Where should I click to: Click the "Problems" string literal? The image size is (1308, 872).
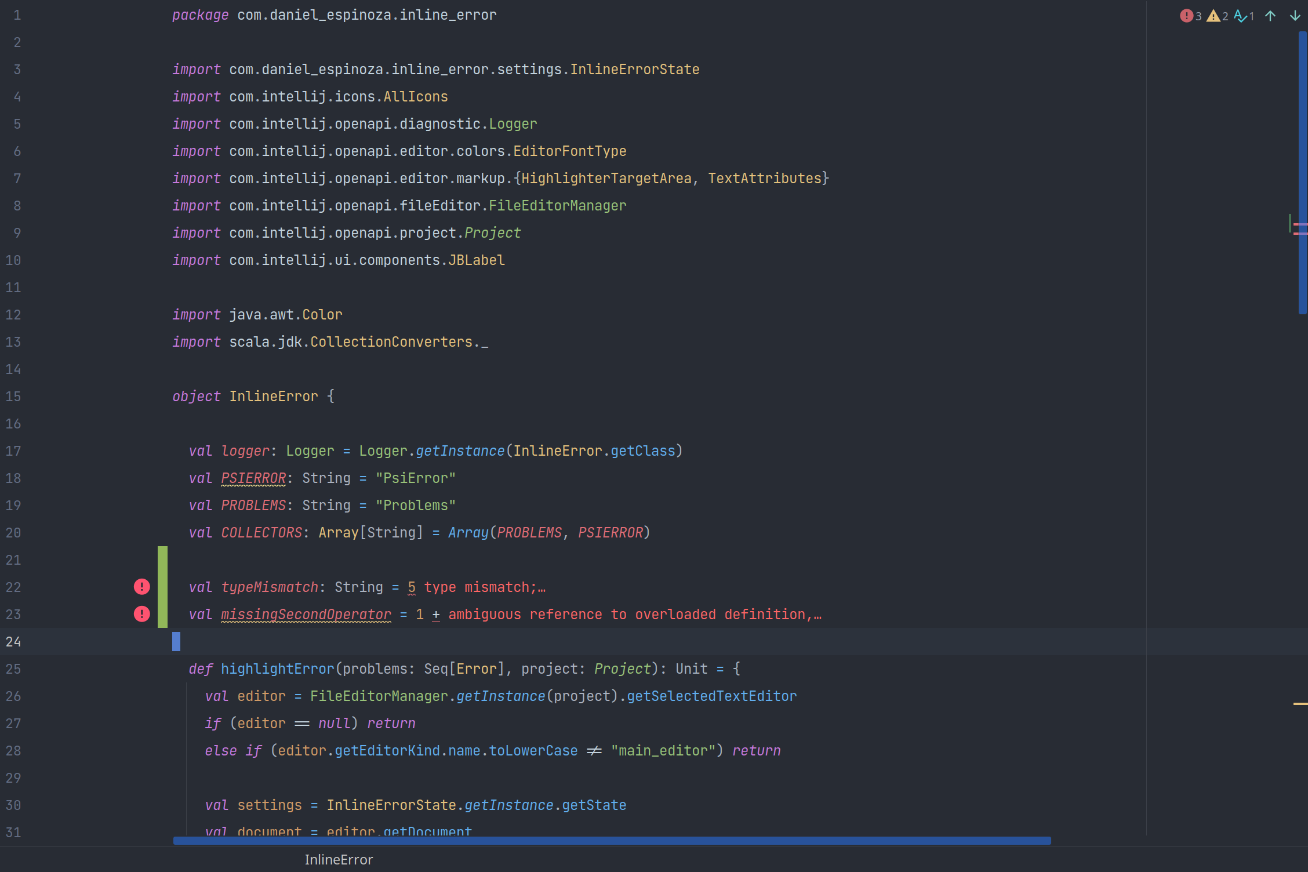[416, 506]
